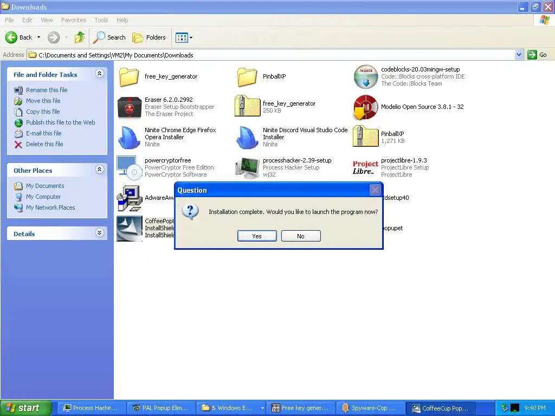Switch to Free key generator taskbar item

301,408
